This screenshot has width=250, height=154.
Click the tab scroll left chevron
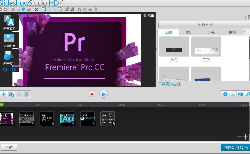pyautogui.click(x=245, y=32)
